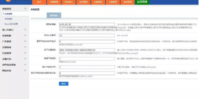Screen dimensions: 199x99
Task: Select the blue 费用相关 sub-tab
Action: tap(54, 15)
